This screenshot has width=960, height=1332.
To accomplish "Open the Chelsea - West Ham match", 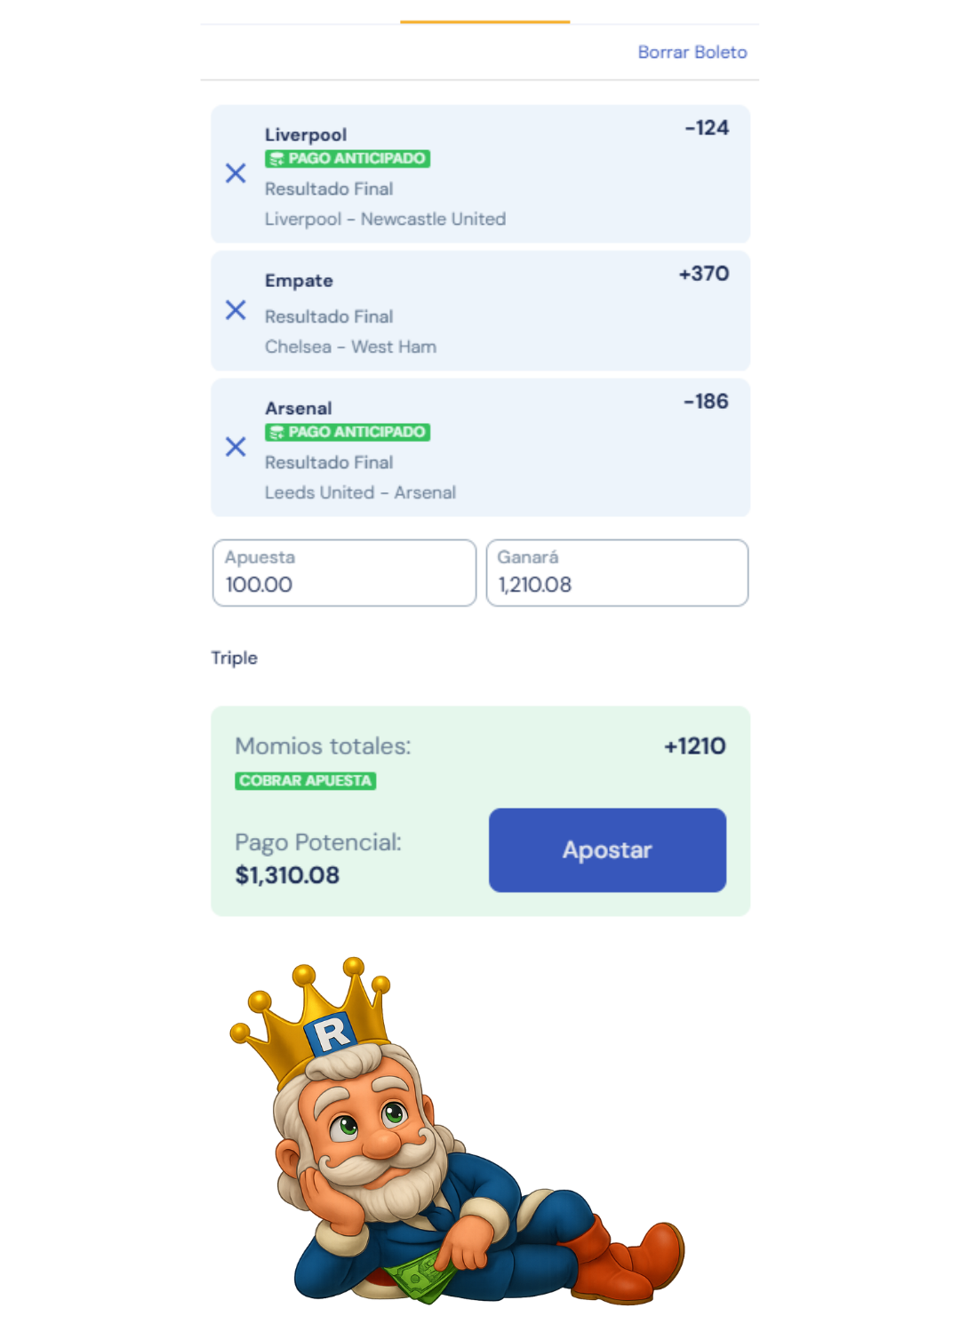I will click(x=350, y=347).
